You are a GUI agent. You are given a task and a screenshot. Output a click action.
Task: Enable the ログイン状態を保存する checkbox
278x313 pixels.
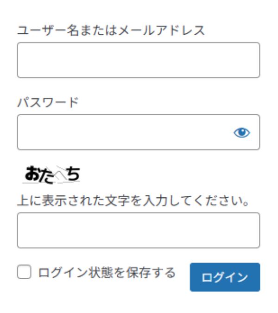(24, 272)
